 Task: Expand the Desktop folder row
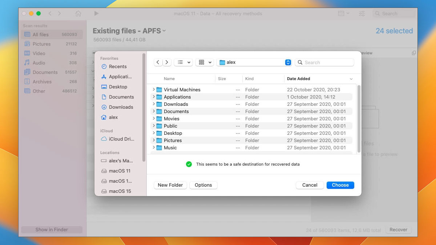[x=154, y=133]
